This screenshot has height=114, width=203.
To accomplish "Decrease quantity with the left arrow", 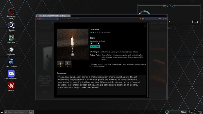I will point(91,44).
